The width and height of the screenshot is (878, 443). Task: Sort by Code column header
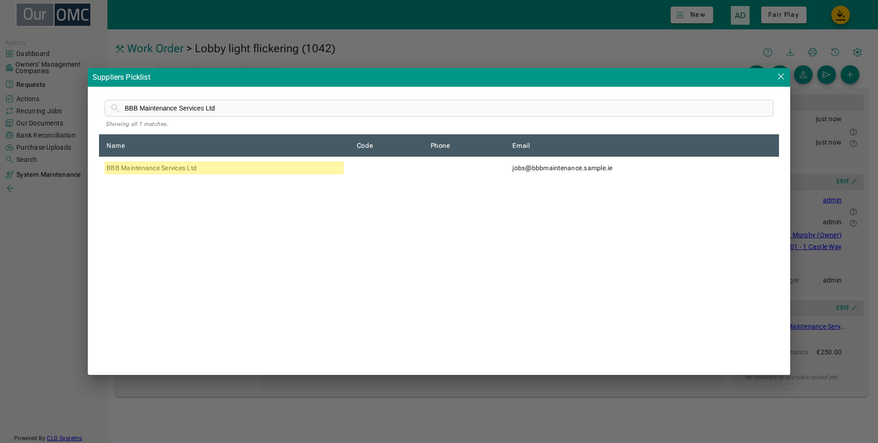pos(365,145)
